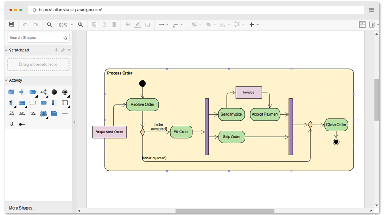Screen dimensions: 384x215
Task: Select the Constraint braces shape
Action: coord(11,124)
